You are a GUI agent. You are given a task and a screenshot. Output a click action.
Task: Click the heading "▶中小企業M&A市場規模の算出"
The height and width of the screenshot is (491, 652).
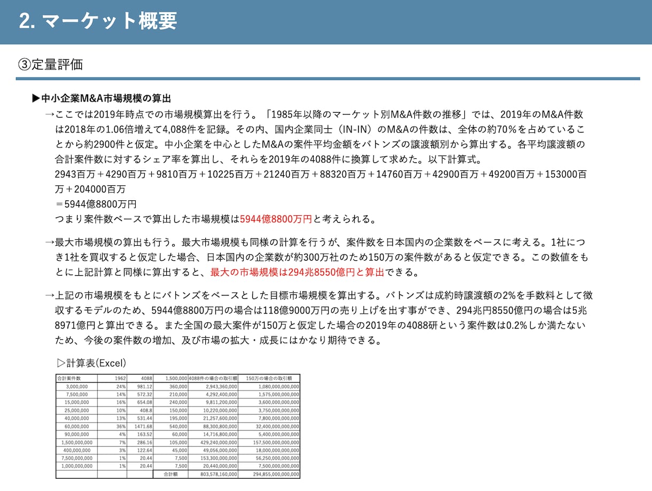pos(101,98)
